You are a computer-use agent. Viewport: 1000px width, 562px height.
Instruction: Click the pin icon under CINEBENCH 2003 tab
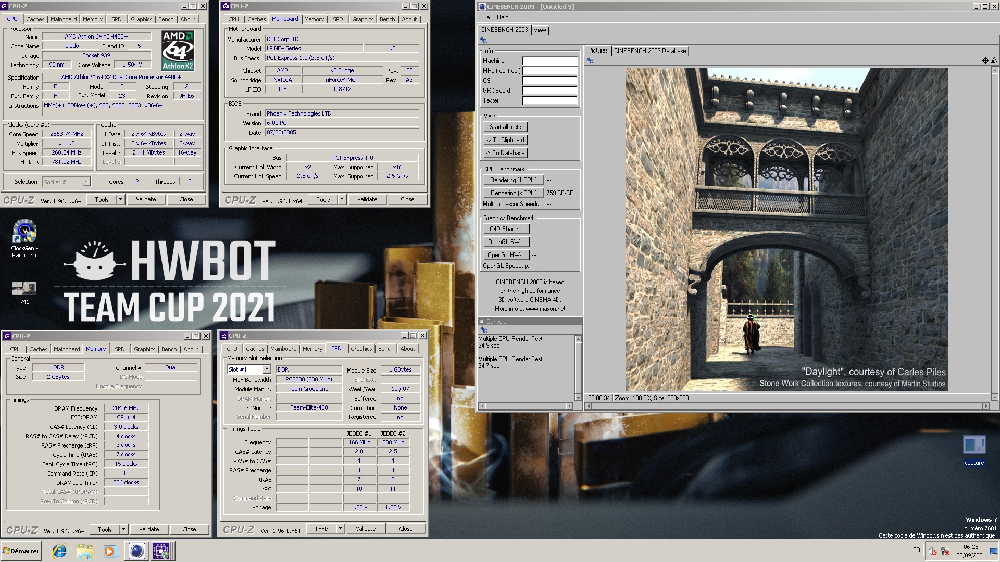point(483,40)
